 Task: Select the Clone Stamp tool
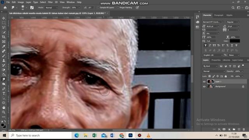click(4, 61)
